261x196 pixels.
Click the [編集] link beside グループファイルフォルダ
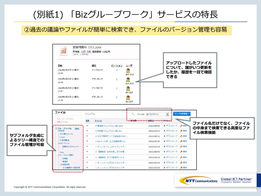coord(77,129)
